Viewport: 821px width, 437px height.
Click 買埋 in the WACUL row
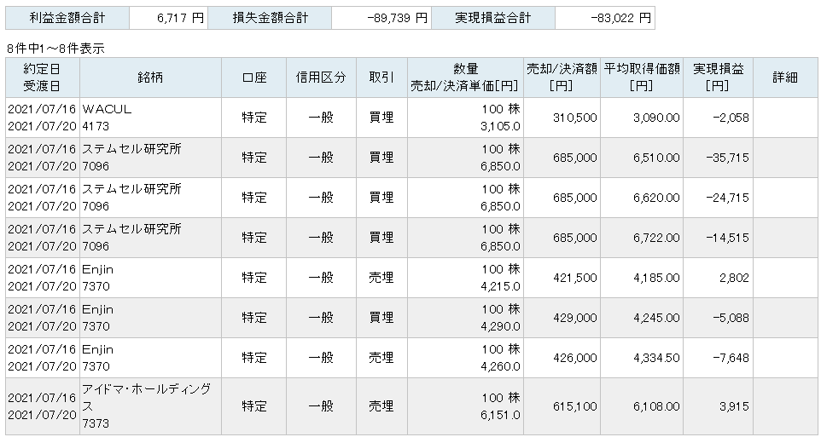click(381, 118)
